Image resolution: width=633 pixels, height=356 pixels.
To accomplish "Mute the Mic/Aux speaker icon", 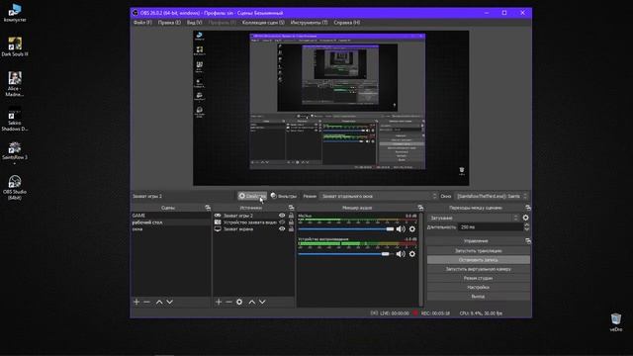I will [401, 229].
